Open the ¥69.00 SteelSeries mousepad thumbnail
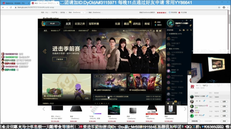 [x=76, y=109]
